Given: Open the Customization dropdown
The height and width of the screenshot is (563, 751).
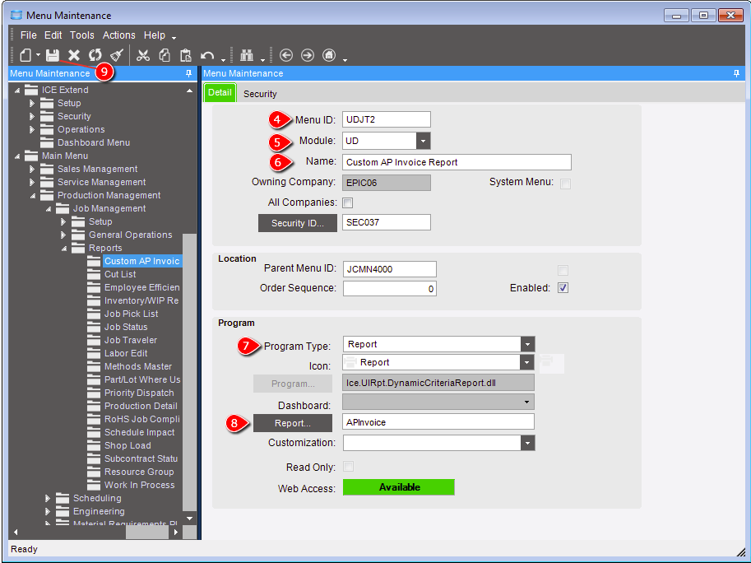Looking at the screenshot, I should [x=527, y=443].
